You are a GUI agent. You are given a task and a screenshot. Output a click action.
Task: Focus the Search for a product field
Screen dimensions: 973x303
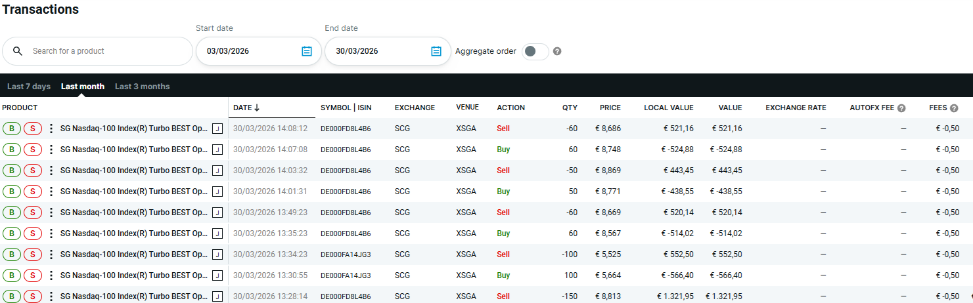pyautogui.click(x=97, y=51)
